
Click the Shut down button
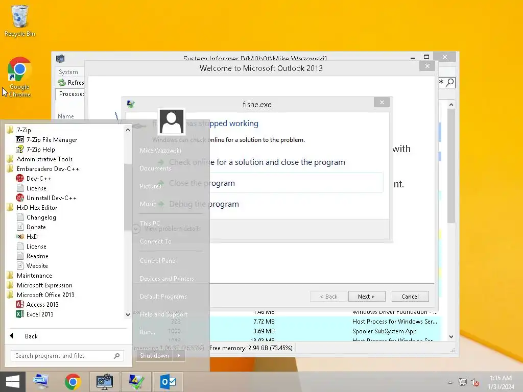click(x=155, y=356)
